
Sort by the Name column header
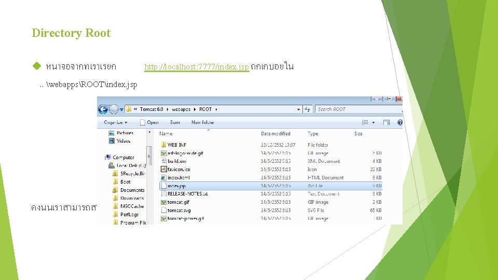click(166, 134)
